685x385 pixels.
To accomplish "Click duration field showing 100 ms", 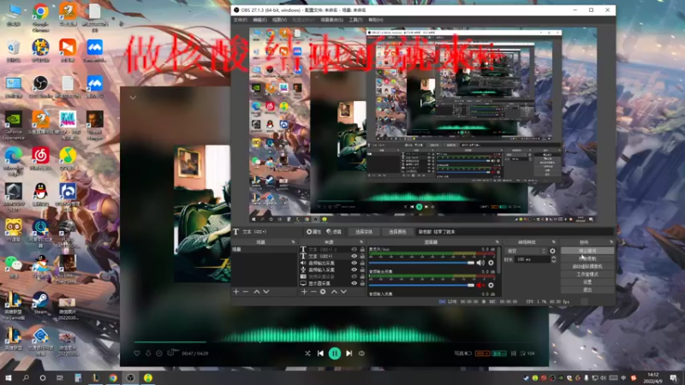I will pos(533,259).
